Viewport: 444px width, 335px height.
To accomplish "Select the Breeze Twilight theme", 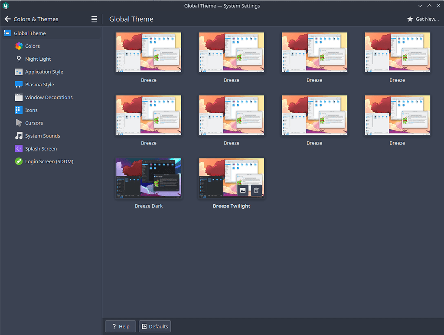I will [x=231, y=178].
